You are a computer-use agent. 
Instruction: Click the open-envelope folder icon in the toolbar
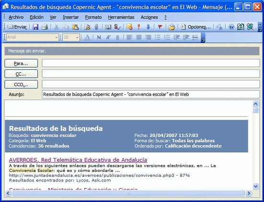tap(172, 27)
